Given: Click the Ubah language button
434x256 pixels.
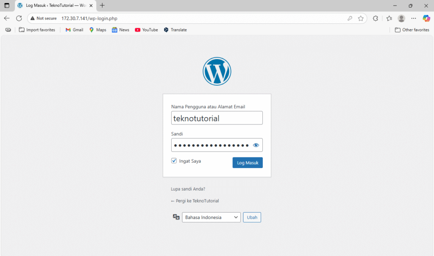Looking at the screenshot, I should click(x=252, y=217).
